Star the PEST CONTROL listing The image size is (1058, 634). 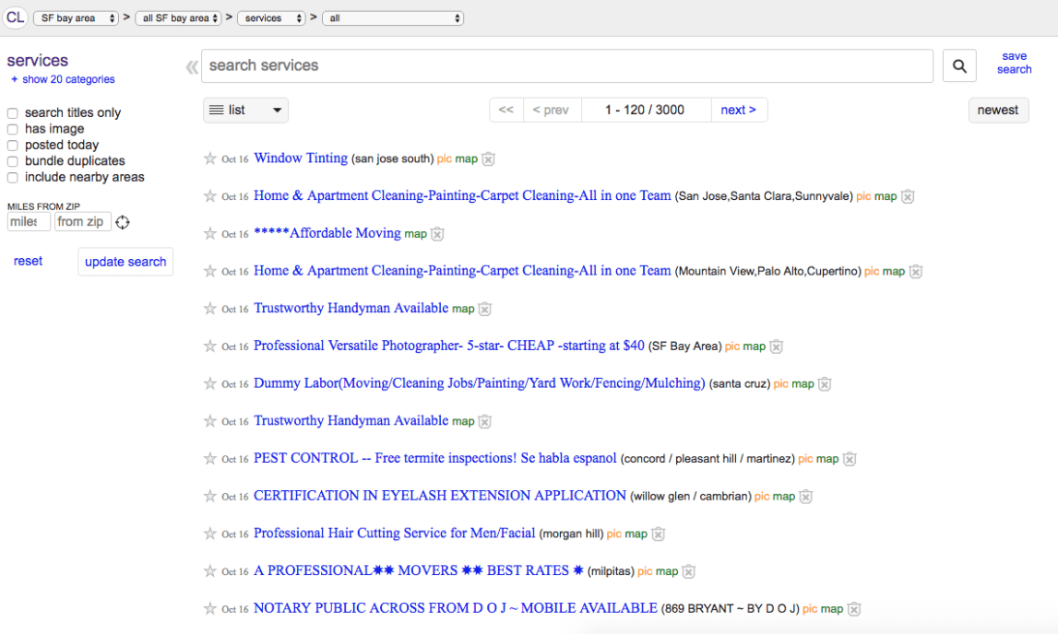point(209,458)
